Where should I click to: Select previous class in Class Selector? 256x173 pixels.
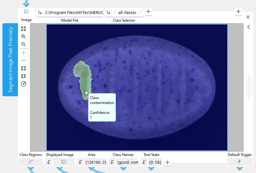tap(114, 12)
